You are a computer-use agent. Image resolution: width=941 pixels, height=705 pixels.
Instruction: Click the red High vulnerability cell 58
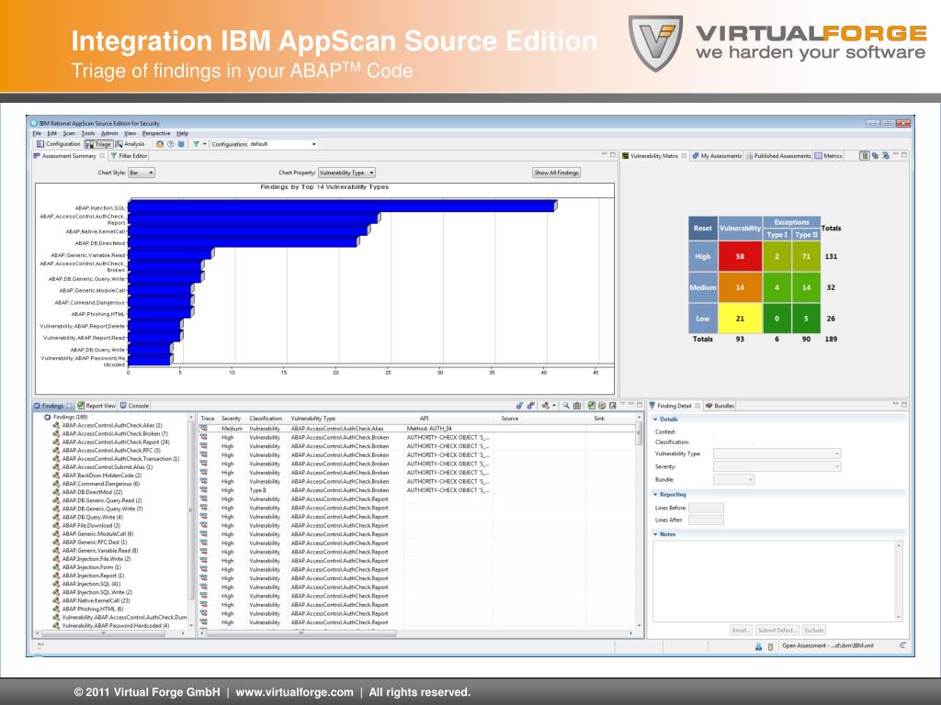click(x=740, y=257)
